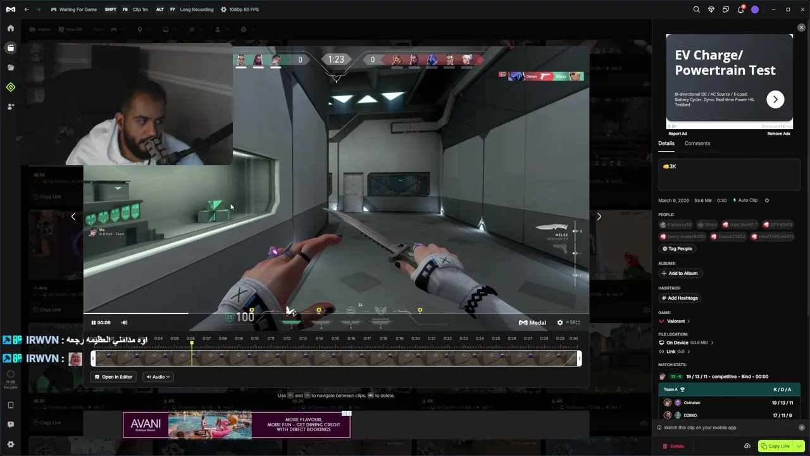The image size is (810, 456).
Task: Open Settings gear at sidebar bottom
Action: [x=11, y=445]
